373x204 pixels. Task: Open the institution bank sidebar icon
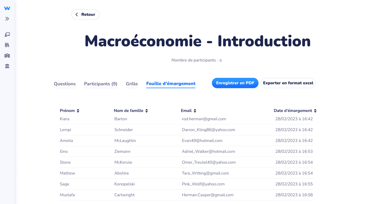7,66
